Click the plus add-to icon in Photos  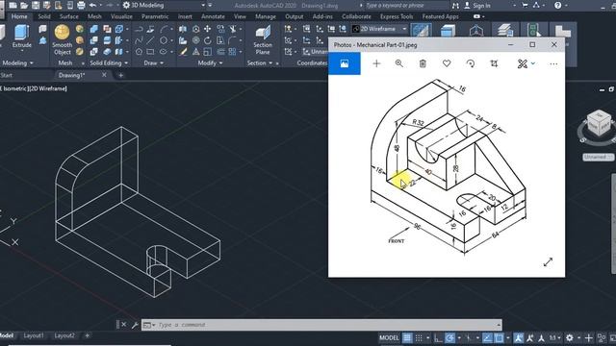[376, 63]
